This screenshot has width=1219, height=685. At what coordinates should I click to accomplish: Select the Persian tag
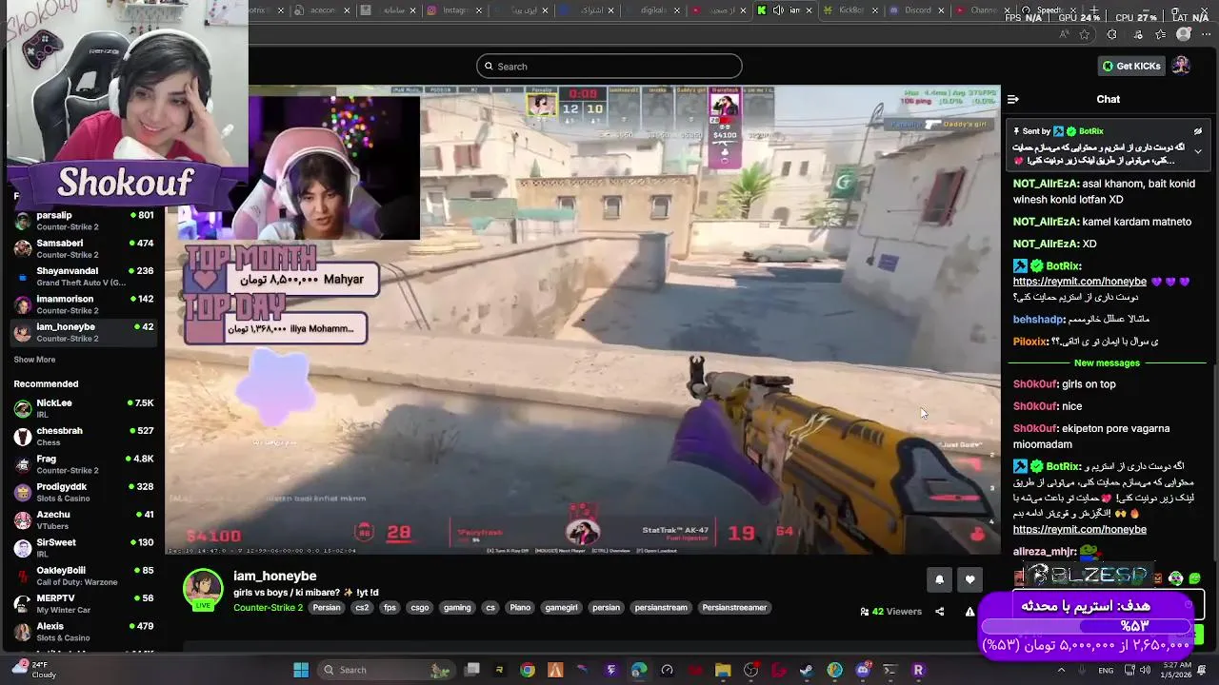327,607
